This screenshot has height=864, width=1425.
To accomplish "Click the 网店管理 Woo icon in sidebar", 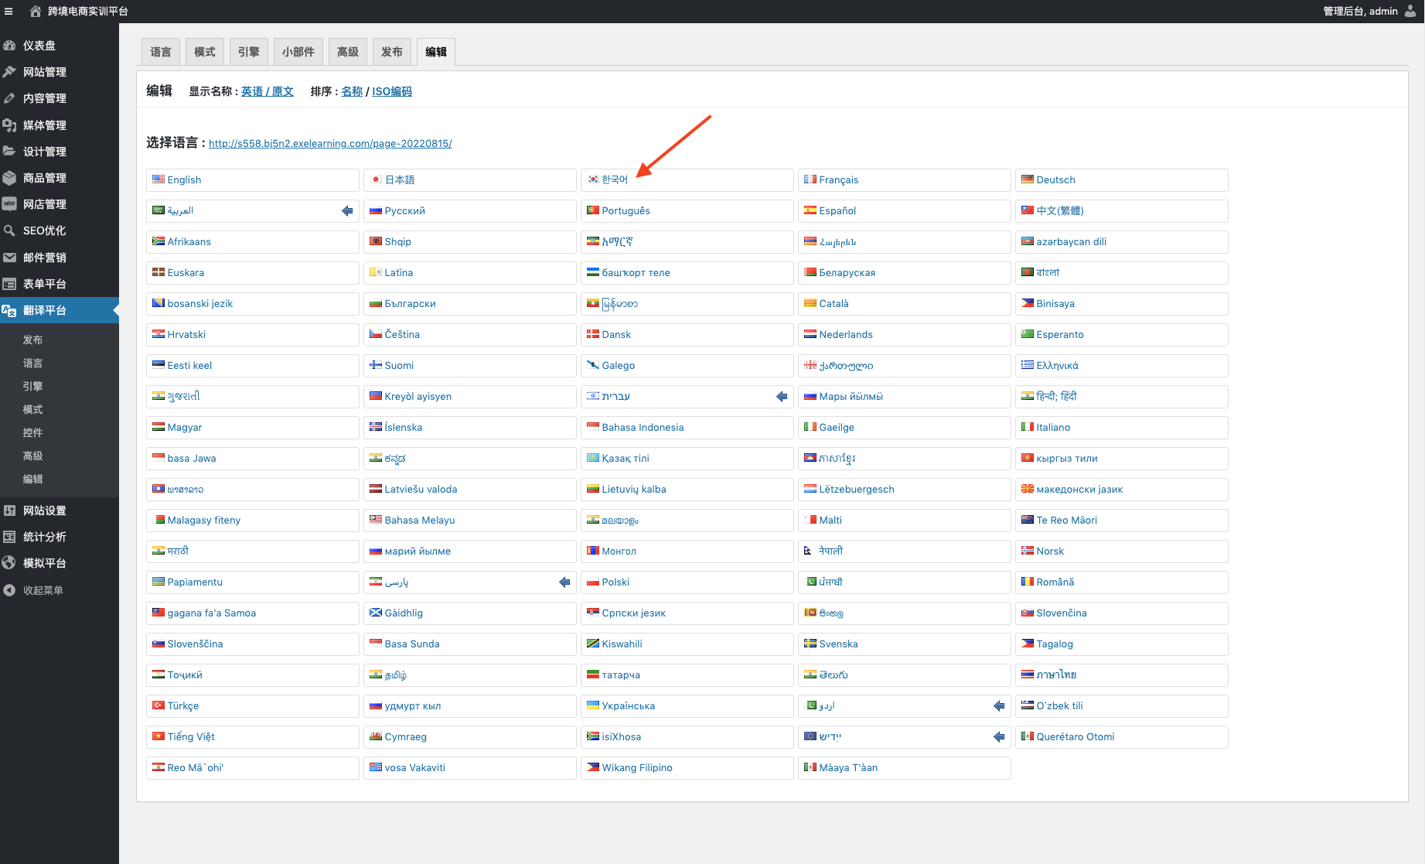I will tap(9, 204).
